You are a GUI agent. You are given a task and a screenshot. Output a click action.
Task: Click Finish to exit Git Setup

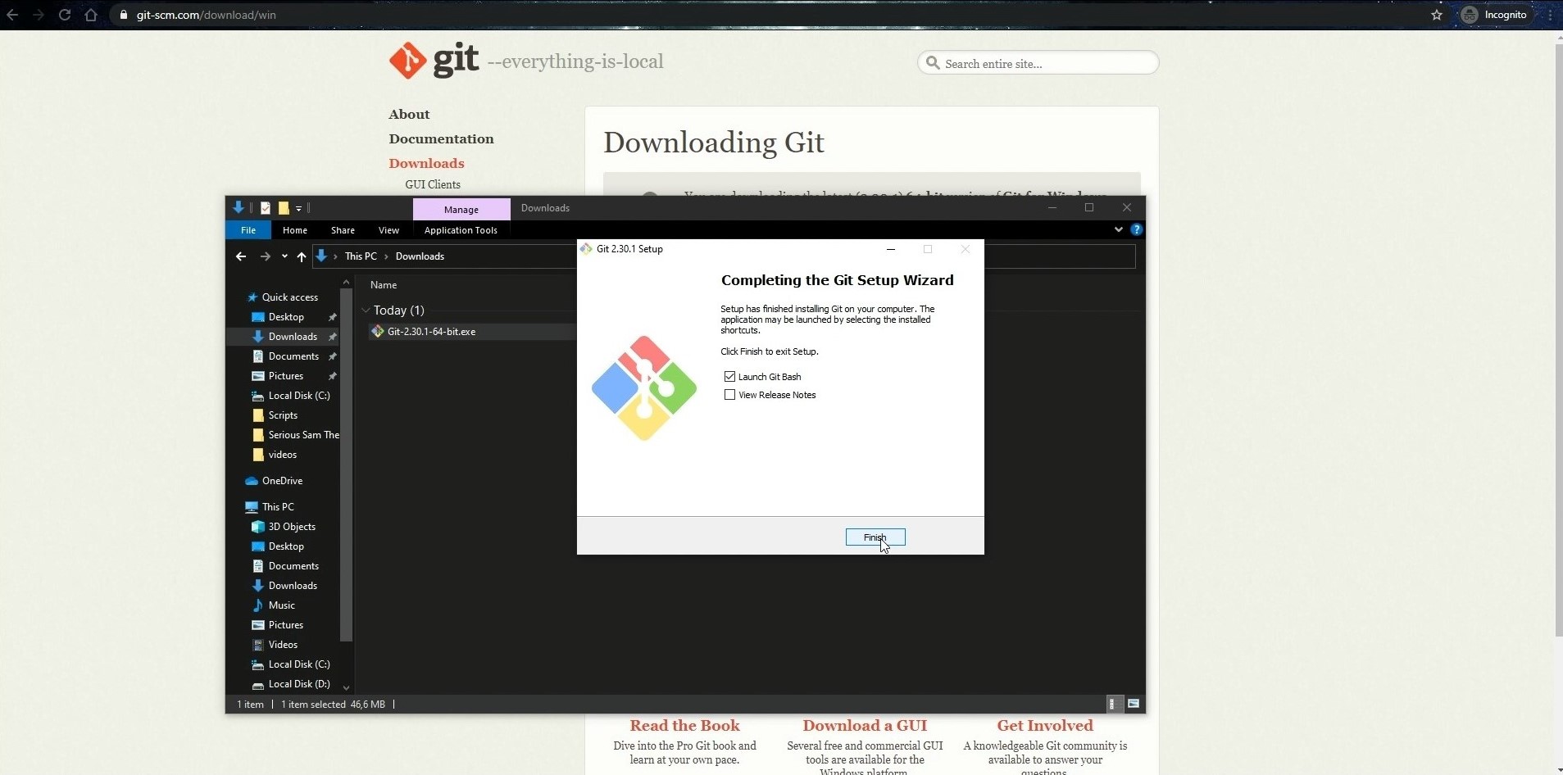875,537
